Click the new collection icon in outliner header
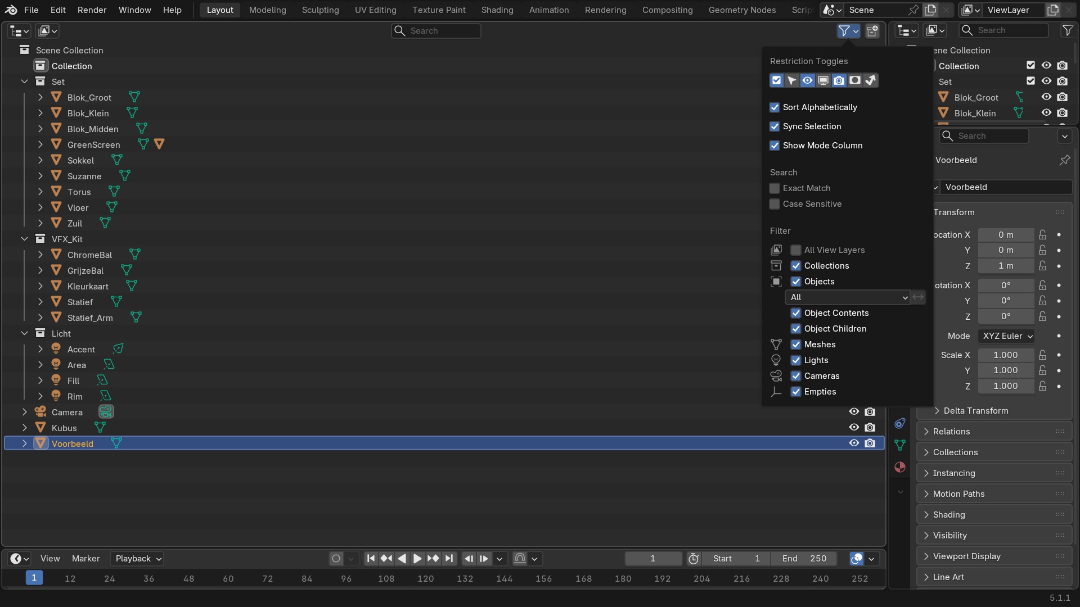Screen dimensions: 1080x607 [872, 31]
